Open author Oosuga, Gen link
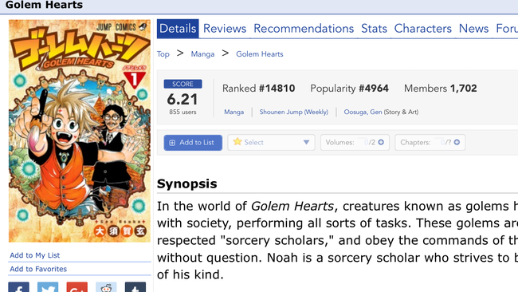 tap(363, 112)
